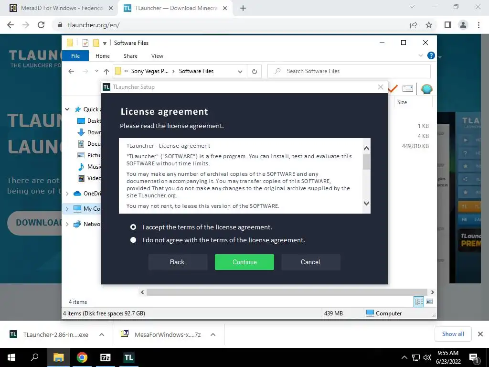Click the license agreement scrollbar thumb
This screenshot has height=367, width=489.
tap(366, 162)
